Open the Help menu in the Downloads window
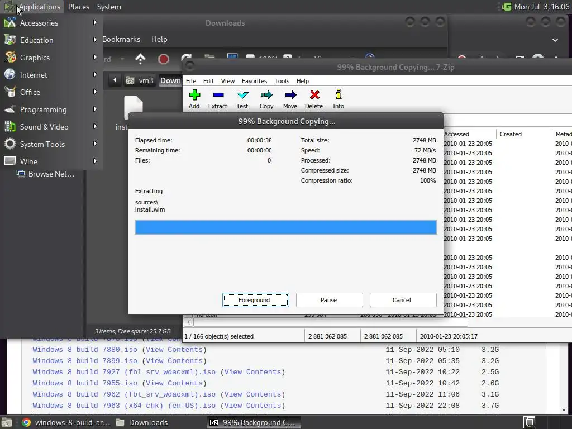 159,39
